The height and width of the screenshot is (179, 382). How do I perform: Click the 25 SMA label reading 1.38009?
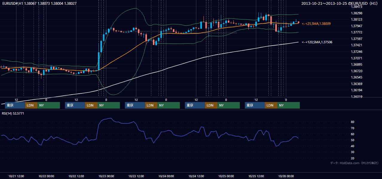pos(316,23)
